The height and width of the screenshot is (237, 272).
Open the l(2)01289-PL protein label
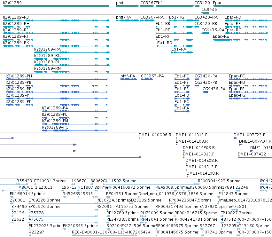pyautogui.click(x=54, y=115)
